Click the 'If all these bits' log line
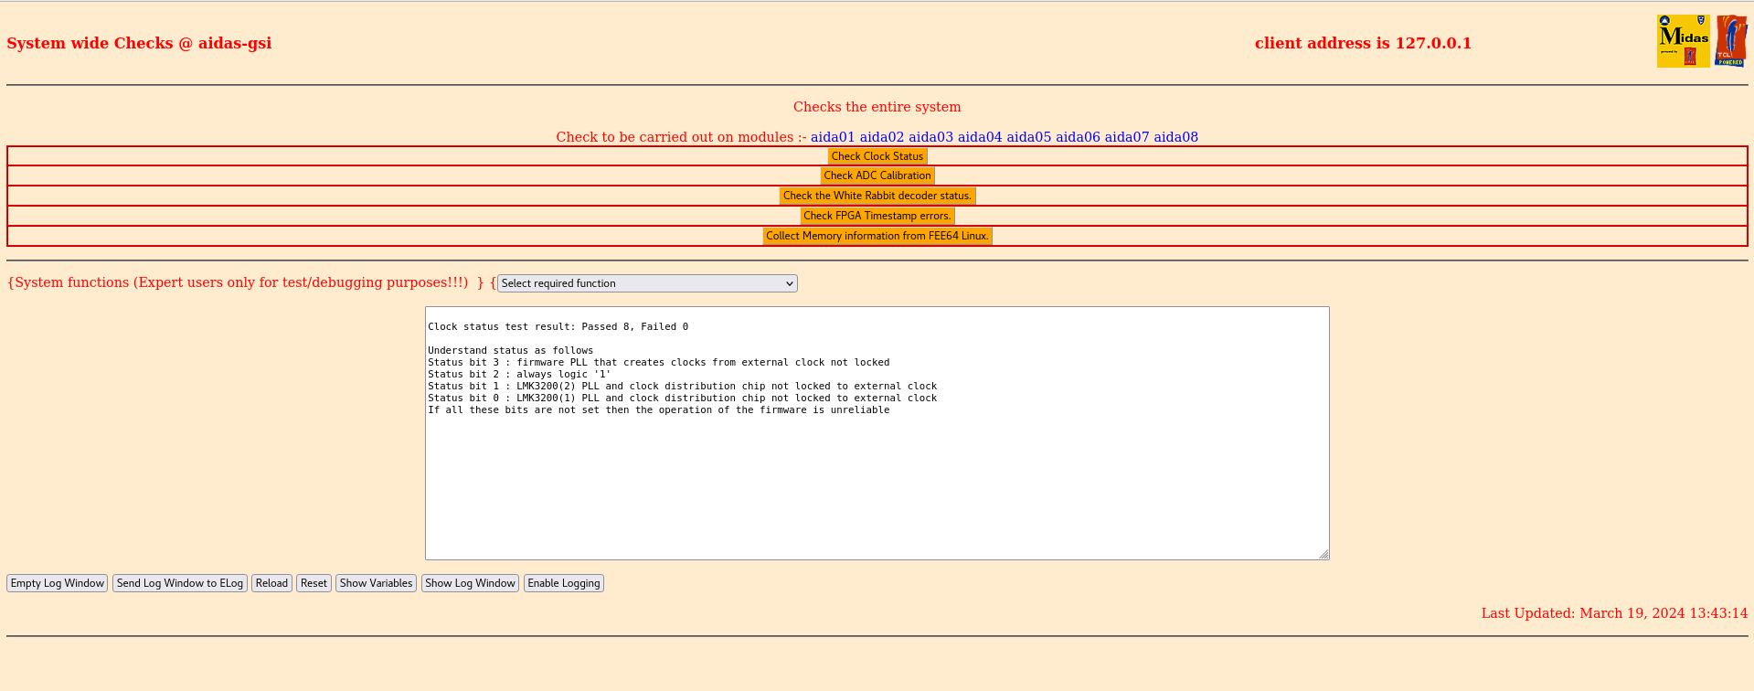Screen dimensions: 1754x691 [x=659, y=409]
